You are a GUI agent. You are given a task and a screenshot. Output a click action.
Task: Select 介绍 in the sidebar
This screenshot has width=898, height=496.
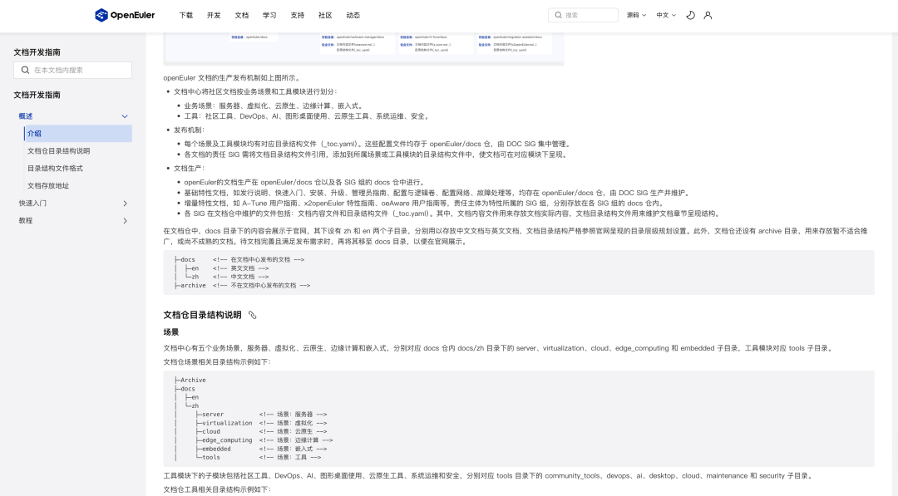(x=78, y=133)
